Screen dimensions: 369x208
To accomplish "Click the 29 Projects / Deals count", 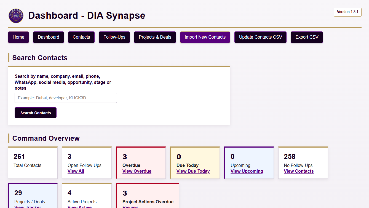I will 18,193.
